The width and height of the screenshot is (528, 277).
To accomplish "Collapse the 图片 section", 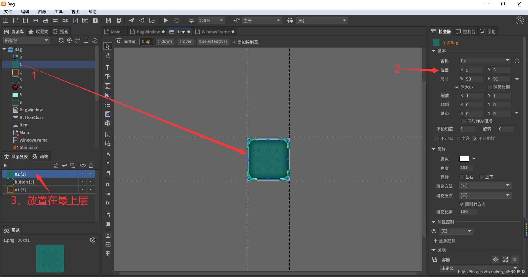I will click(434, 149).
